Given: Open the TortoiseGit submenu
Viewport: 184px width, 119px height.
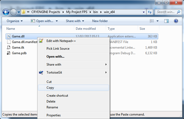Looking at the screenshot, I should point(73,73).
